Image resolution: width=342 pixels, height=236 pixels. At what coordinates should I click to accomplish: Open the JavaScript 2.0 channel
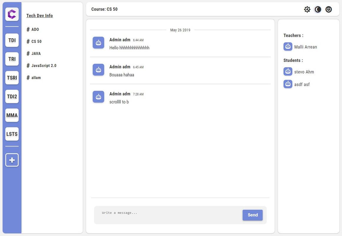point(44,66)
